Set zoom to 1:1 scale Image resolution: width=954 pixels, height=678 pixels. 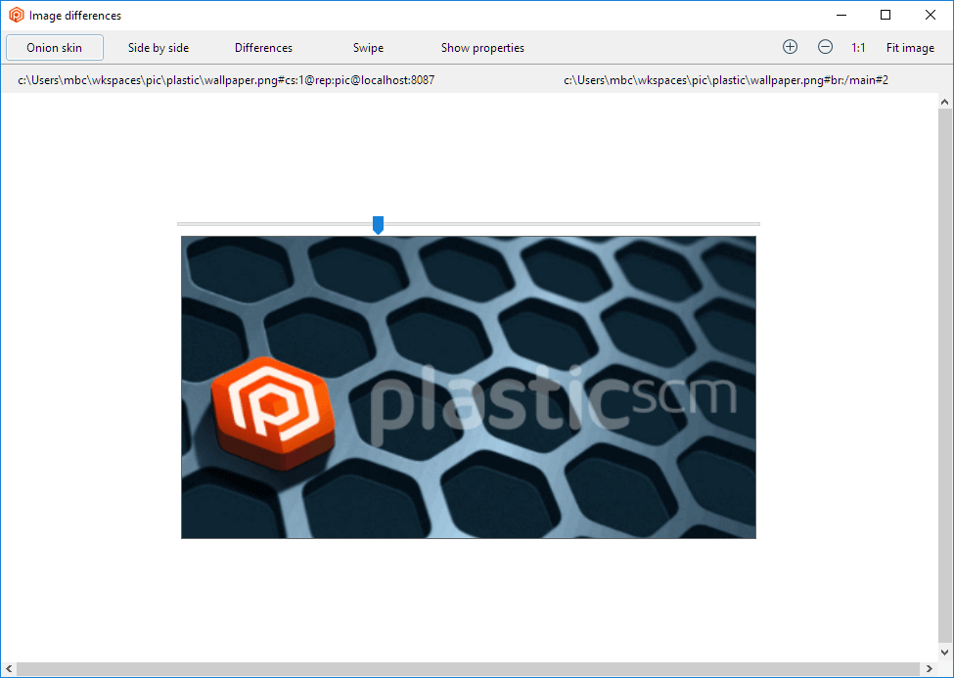(858, 48)
